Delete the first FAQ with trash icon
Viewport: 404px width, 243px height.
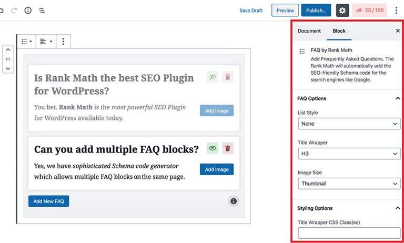pyautogui.click(x=228, y=77)
